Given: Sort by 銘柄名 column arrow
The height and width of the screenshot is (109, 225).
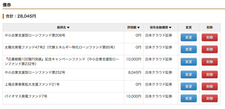Looking at the screenshot, I should click(x=68, y=28).
